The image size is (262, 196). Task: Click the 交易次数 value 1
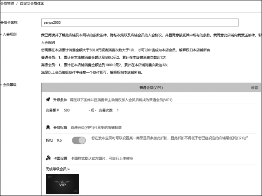pyautogui.click(x=118, y=110)
